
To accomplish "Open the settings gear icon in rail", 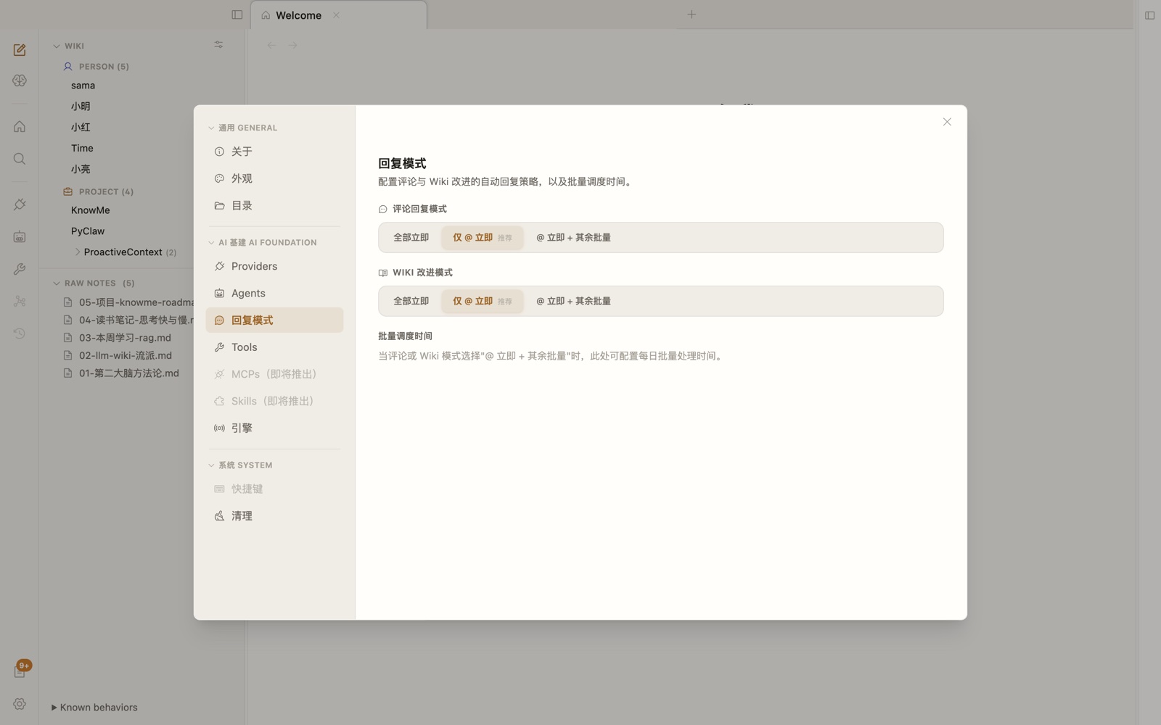I will [x=20, y=704].
